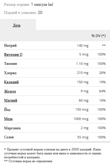110x164 pixels.
Task: Click the Селен row label
Action: (x=9, y=137)
